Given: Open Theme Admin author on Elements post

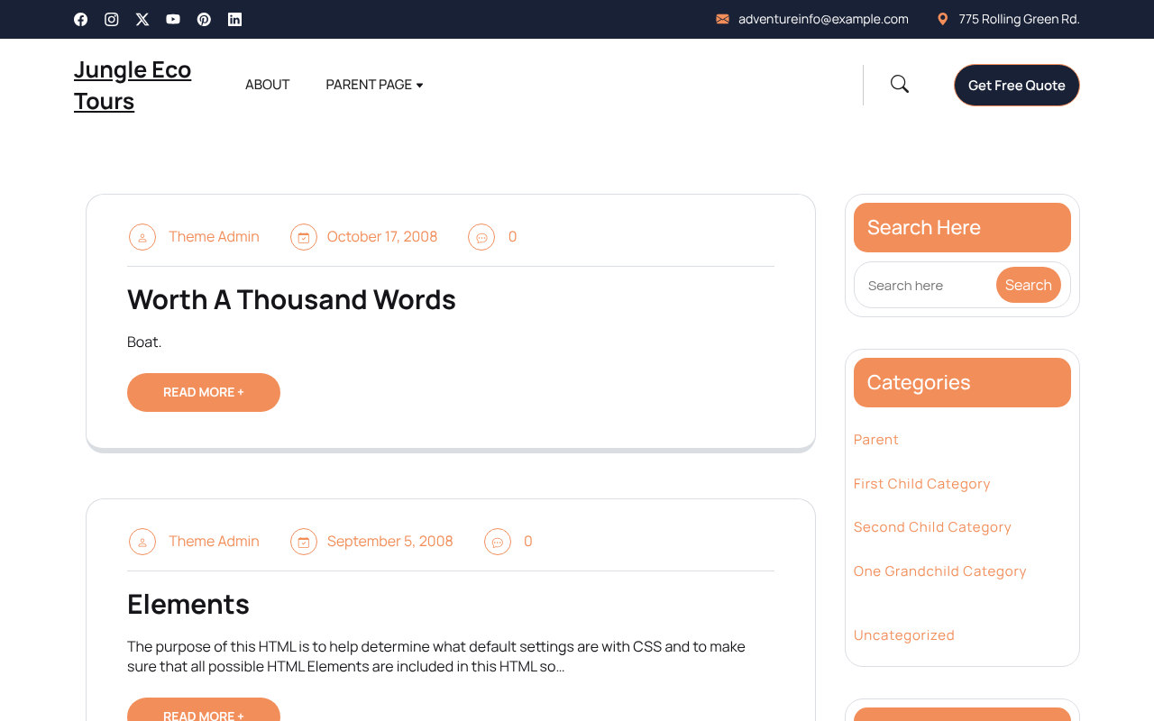Looking at the screenshot, I should coord(214,541).
